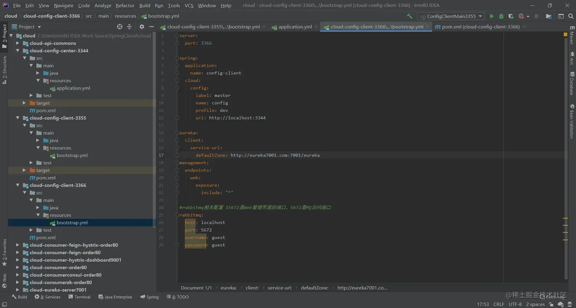Viewport: 576px width, 308px height.
Task: Click Search Everywhere magnifier icon
Action: click(x=570, y=16)
